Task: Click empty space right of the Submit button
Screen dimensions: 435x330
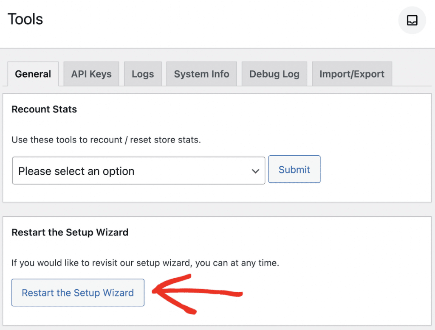Action: point(374,170)
